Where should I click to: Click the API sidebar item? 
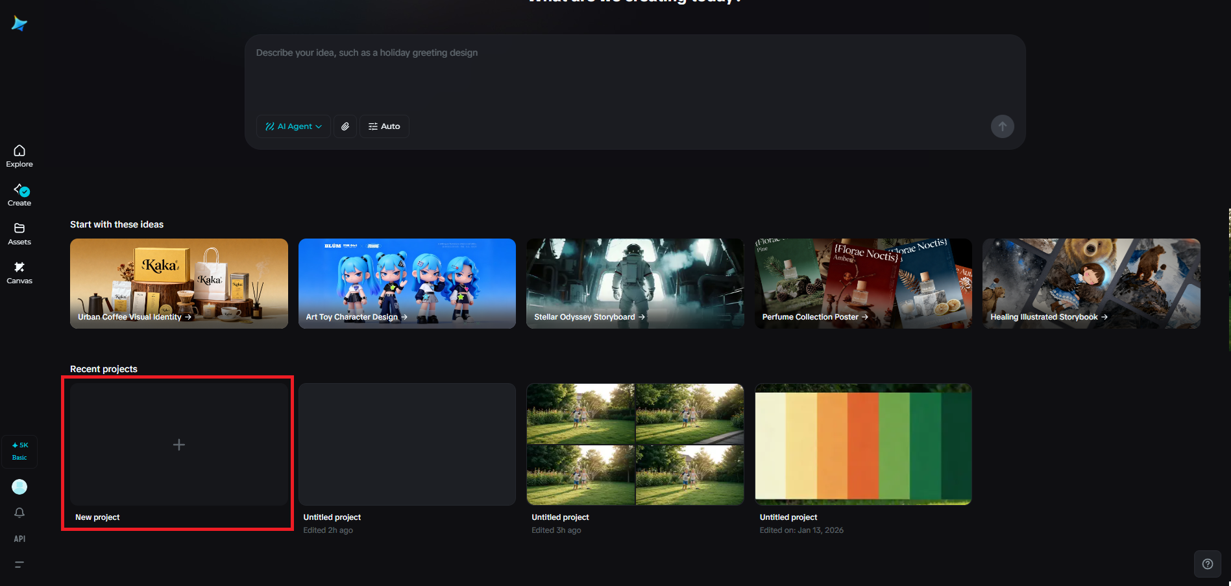click(19, 538)
